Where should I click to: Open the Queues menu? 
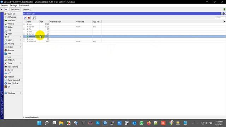[10, 50]
